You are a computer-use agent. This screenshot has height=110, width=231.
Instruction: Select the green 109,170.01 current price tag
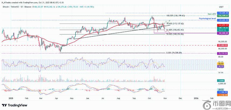[223, 28]
